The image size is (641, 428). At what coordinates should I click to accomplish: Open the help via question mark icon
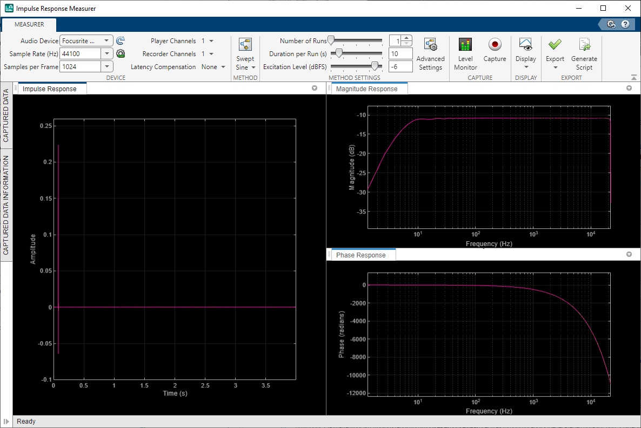point(626,24)
